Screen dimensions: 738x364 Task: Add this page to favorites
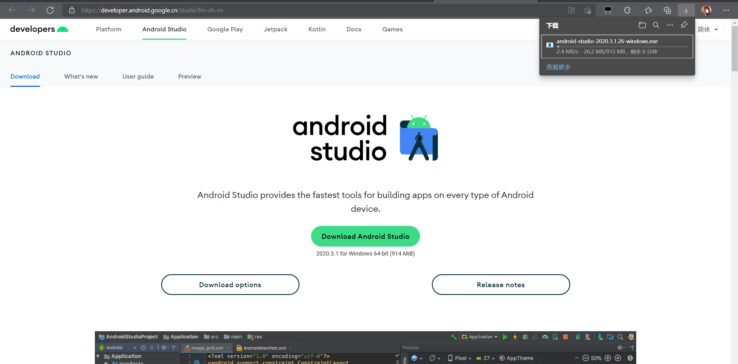point(587,10)
